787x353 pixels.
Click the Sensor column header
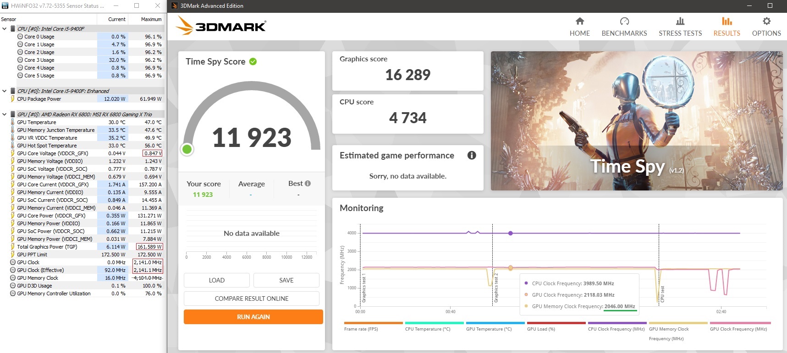pos(48,19)
